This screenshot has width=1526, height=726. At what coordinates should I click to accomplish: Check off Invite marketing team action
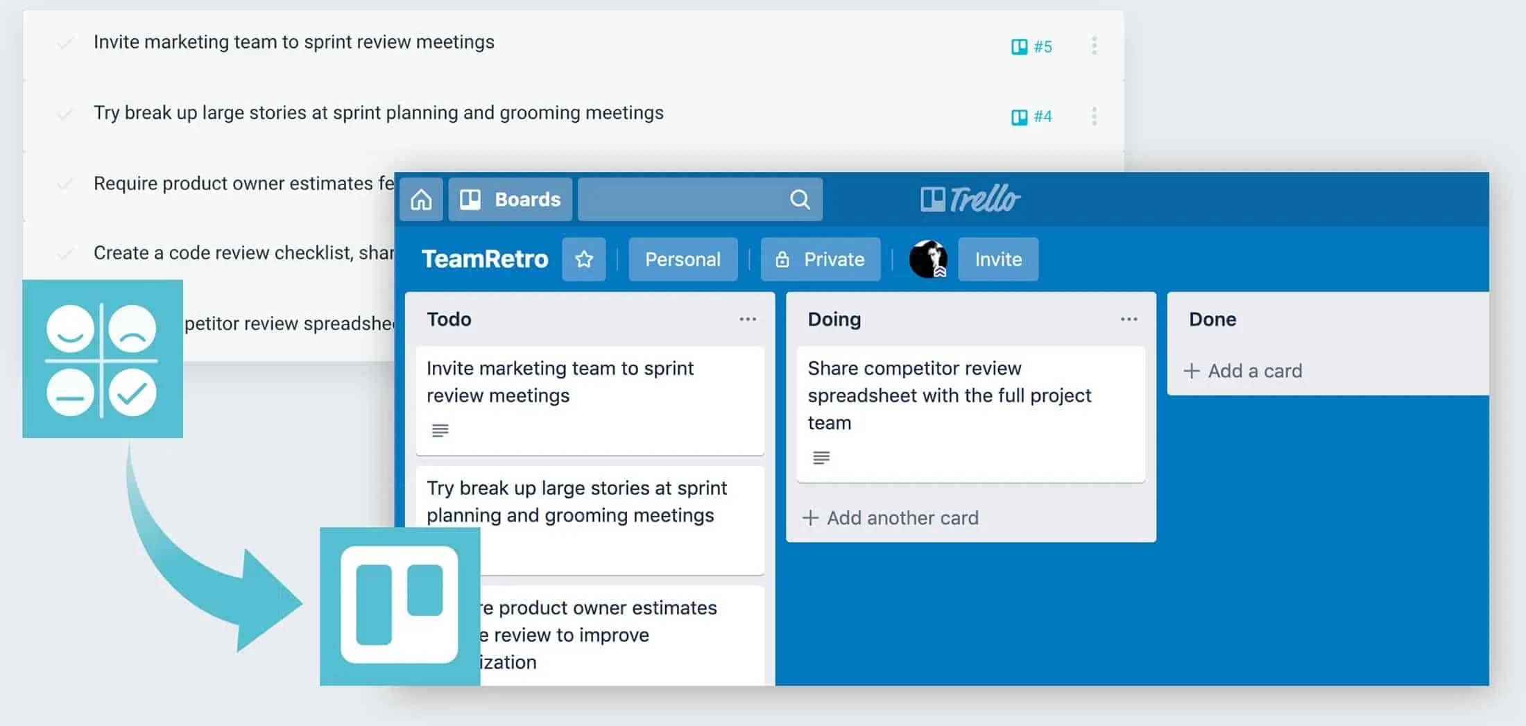pos(65,43)
